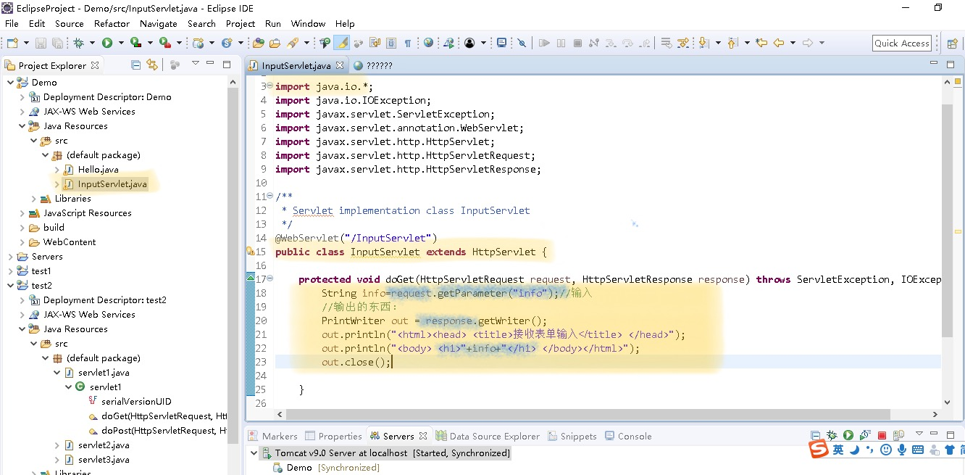Image resolution: width=965 pixels, height=475 pixels.
Task: Click the Open Task folder icon
Action: 275,43
